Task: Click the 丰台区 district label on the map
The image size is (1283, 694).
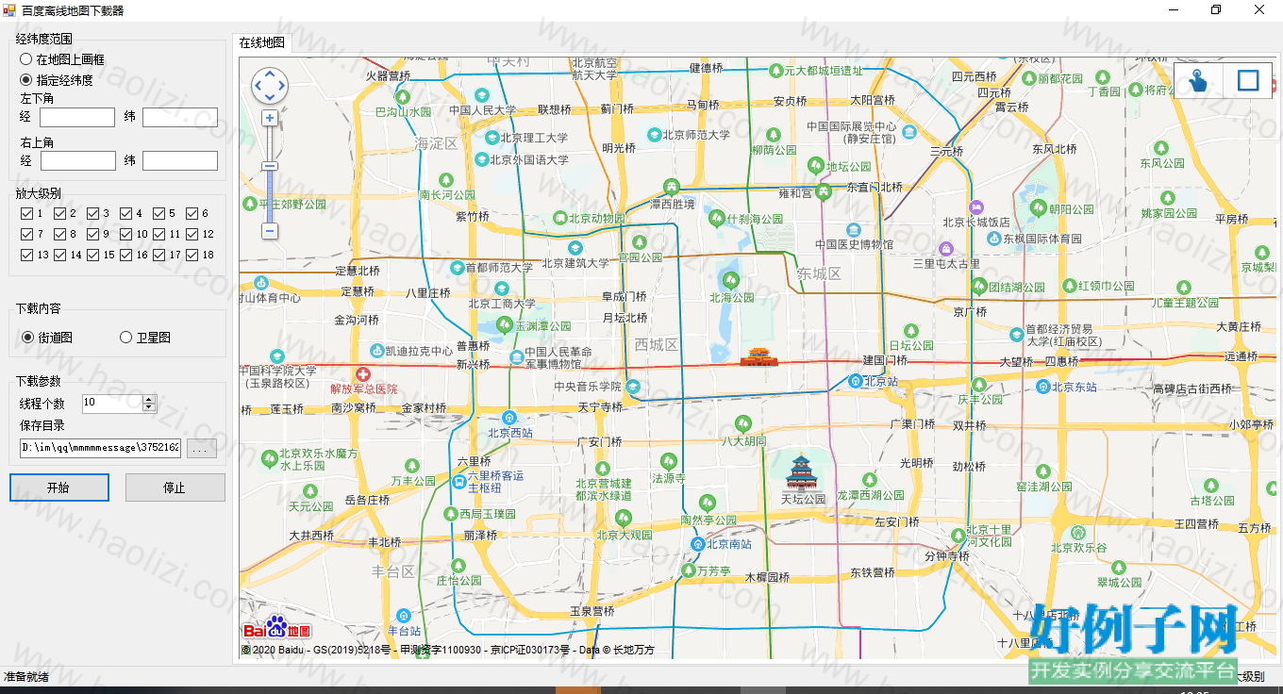Action: (x=393, y=571)
